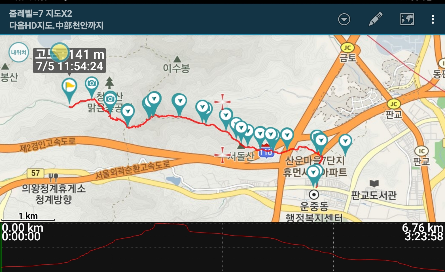
Task: Select the yellow flag start waypoint marker
Action: point(69,90)
